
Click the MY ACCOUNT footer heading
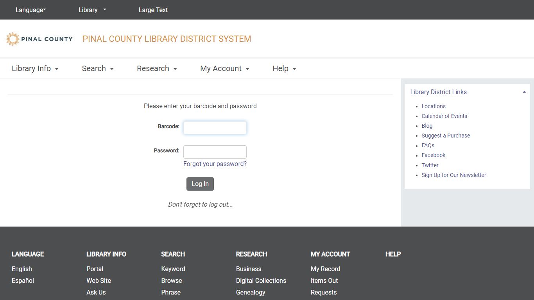point(330,254)
